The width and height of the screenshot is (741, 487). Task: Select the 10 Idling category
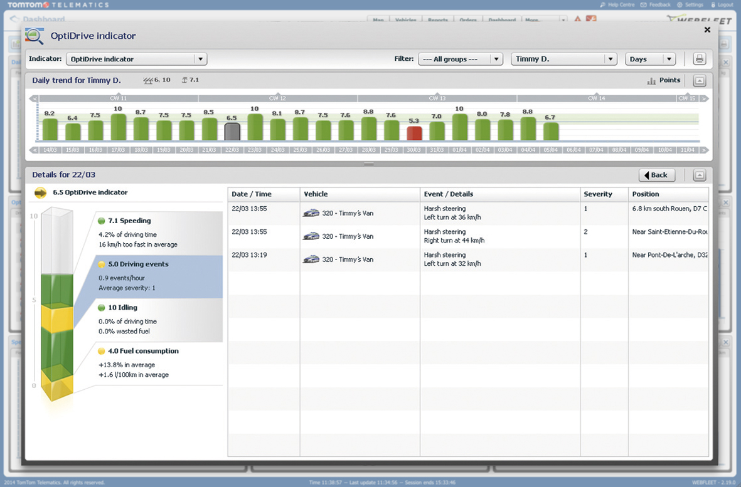122,308
